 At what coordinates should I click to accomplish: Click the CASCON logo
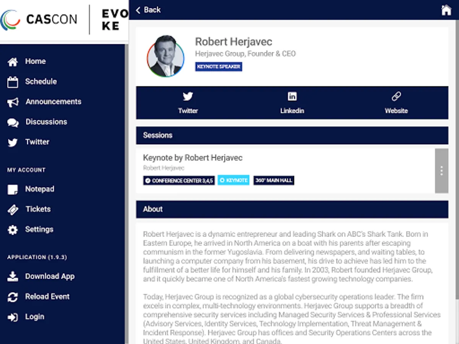tap(39, 19)
